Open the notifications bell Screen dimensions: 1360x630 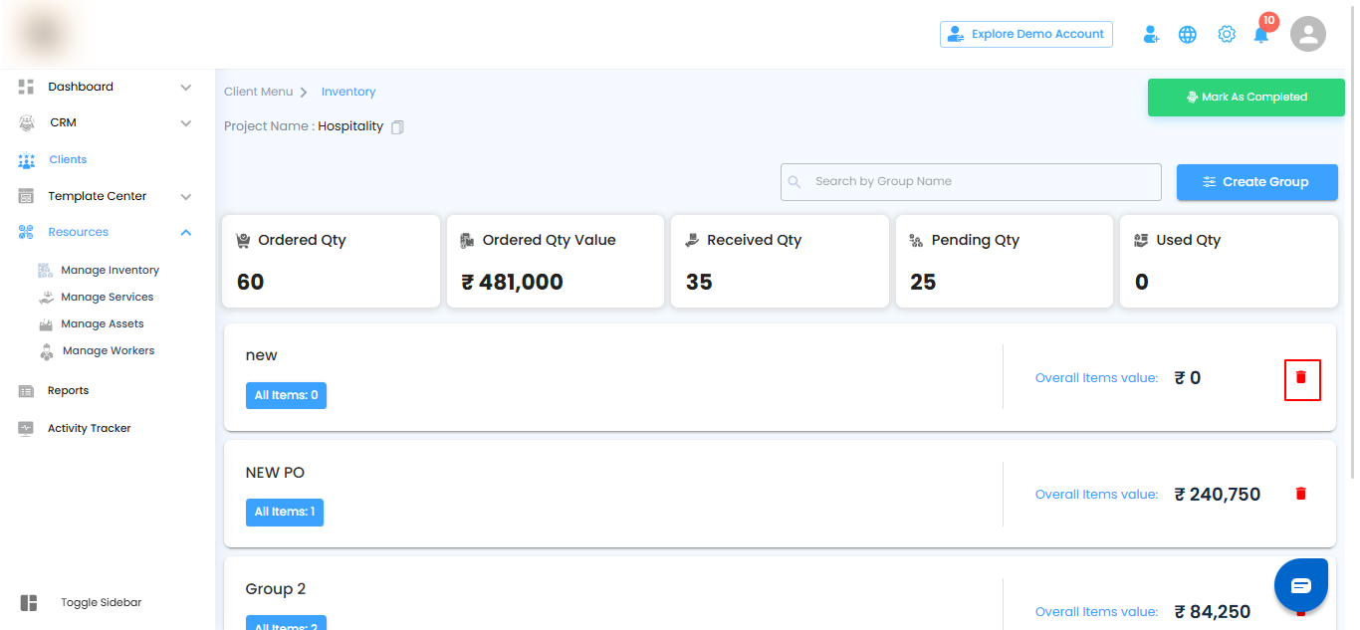1261,35
